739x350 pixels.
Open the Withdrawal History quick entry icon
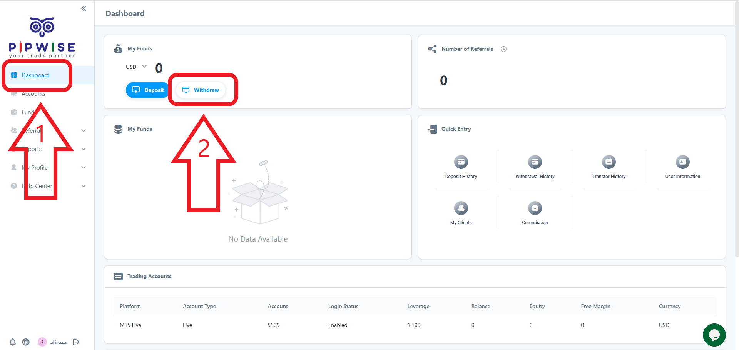pos(535,162)
